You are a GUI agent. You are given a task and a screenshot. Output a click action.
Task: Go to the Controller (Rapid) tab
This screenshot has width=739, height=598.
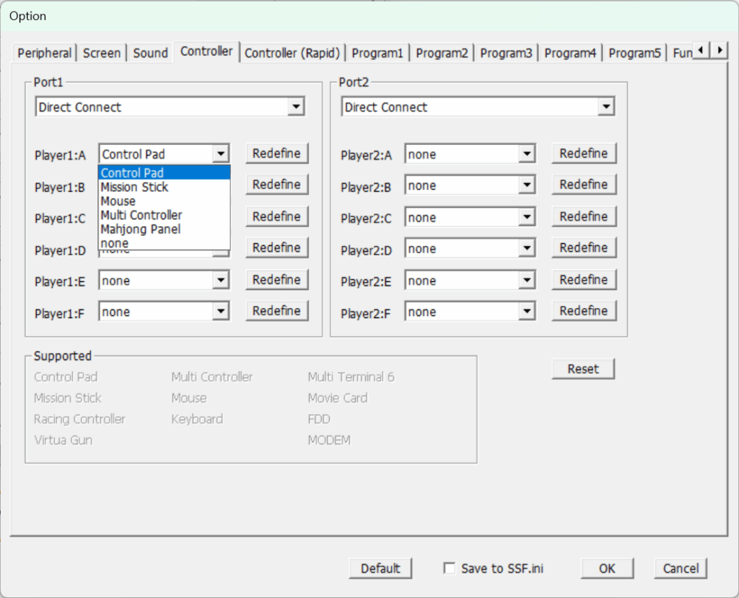[292, 53]
